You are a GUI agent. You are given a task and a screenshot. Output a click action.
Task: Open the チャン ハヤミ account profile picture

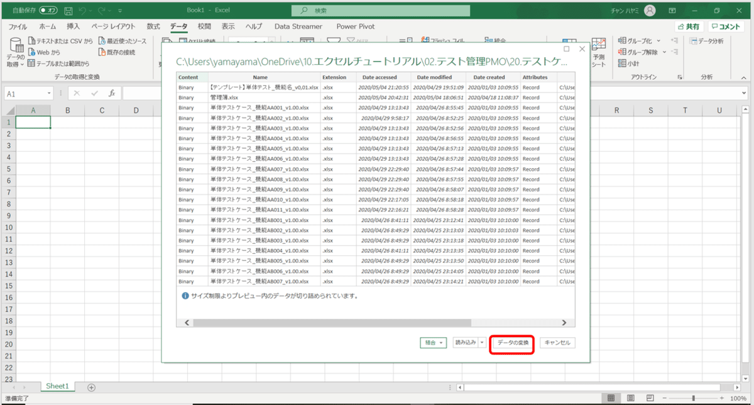[x=650, y=11]
